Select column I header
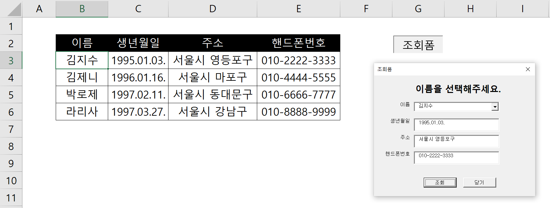The image size is (550, 208). (x=523, y=9)
